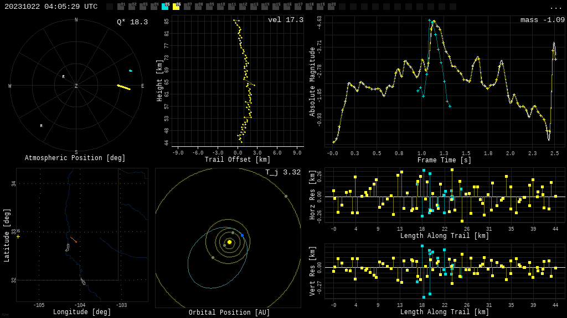Select the gray box labeled 20
567x318 pixels.
point(331,7)
